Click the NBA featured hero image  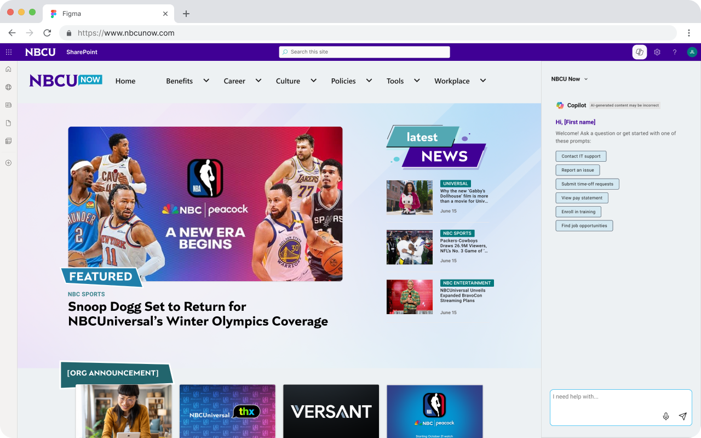coord(205,204)
